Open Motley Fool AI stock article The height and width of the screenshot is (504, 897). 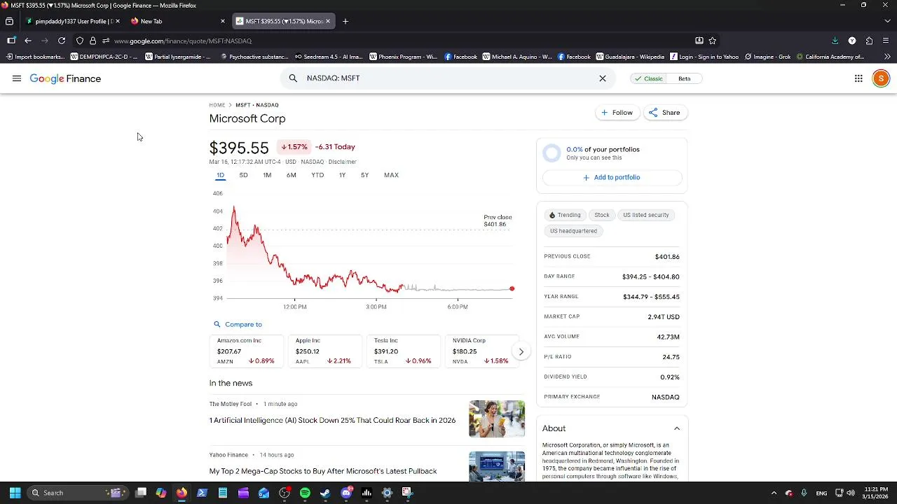tap(332, 420)
